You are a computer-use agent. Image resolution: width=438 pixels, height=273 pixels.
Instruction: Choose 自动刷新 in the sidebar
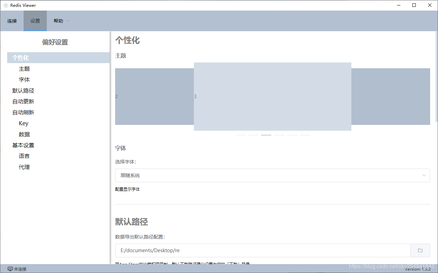pyautogui.click(x=23, y=112)
